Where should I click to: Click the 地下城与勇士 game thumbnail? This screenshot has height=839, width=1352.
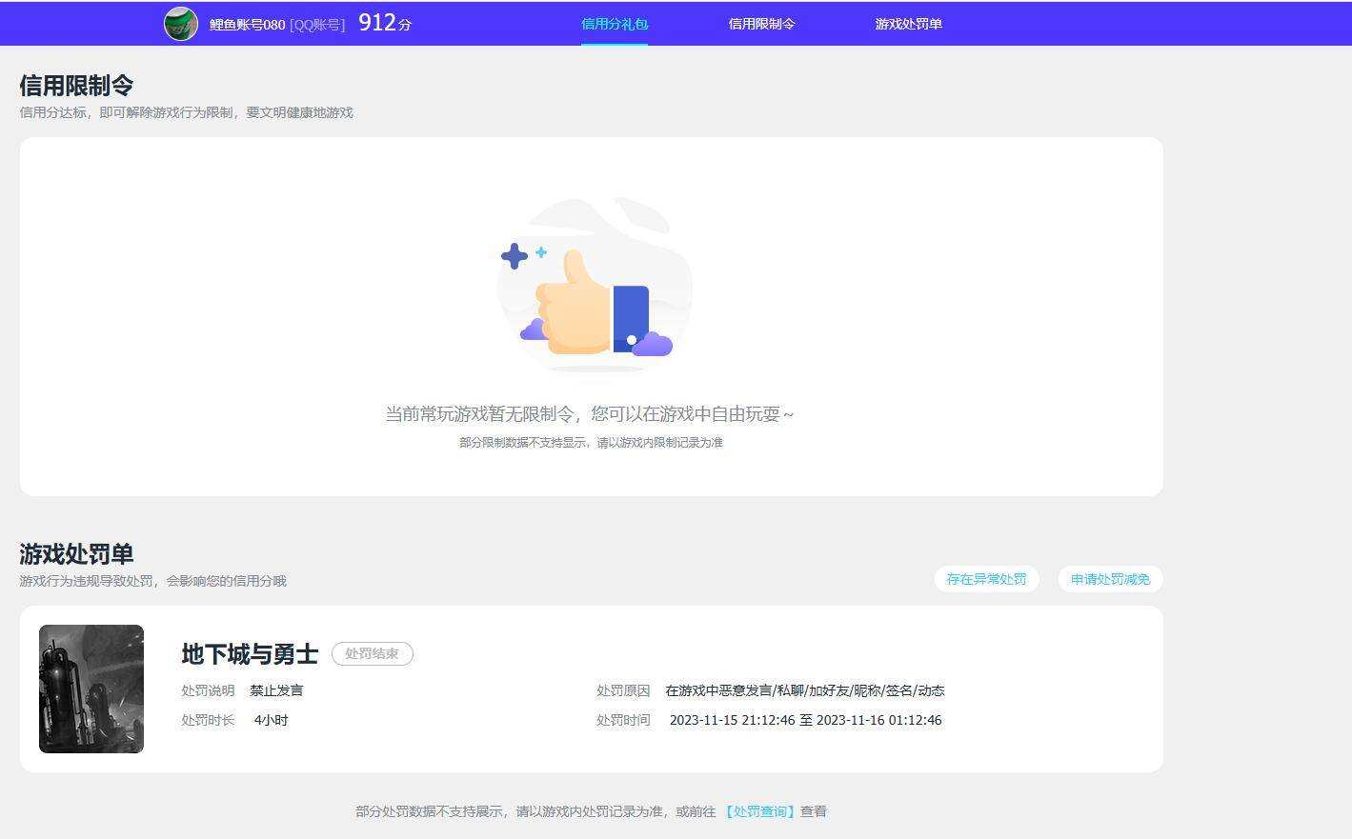click(91, 689)
